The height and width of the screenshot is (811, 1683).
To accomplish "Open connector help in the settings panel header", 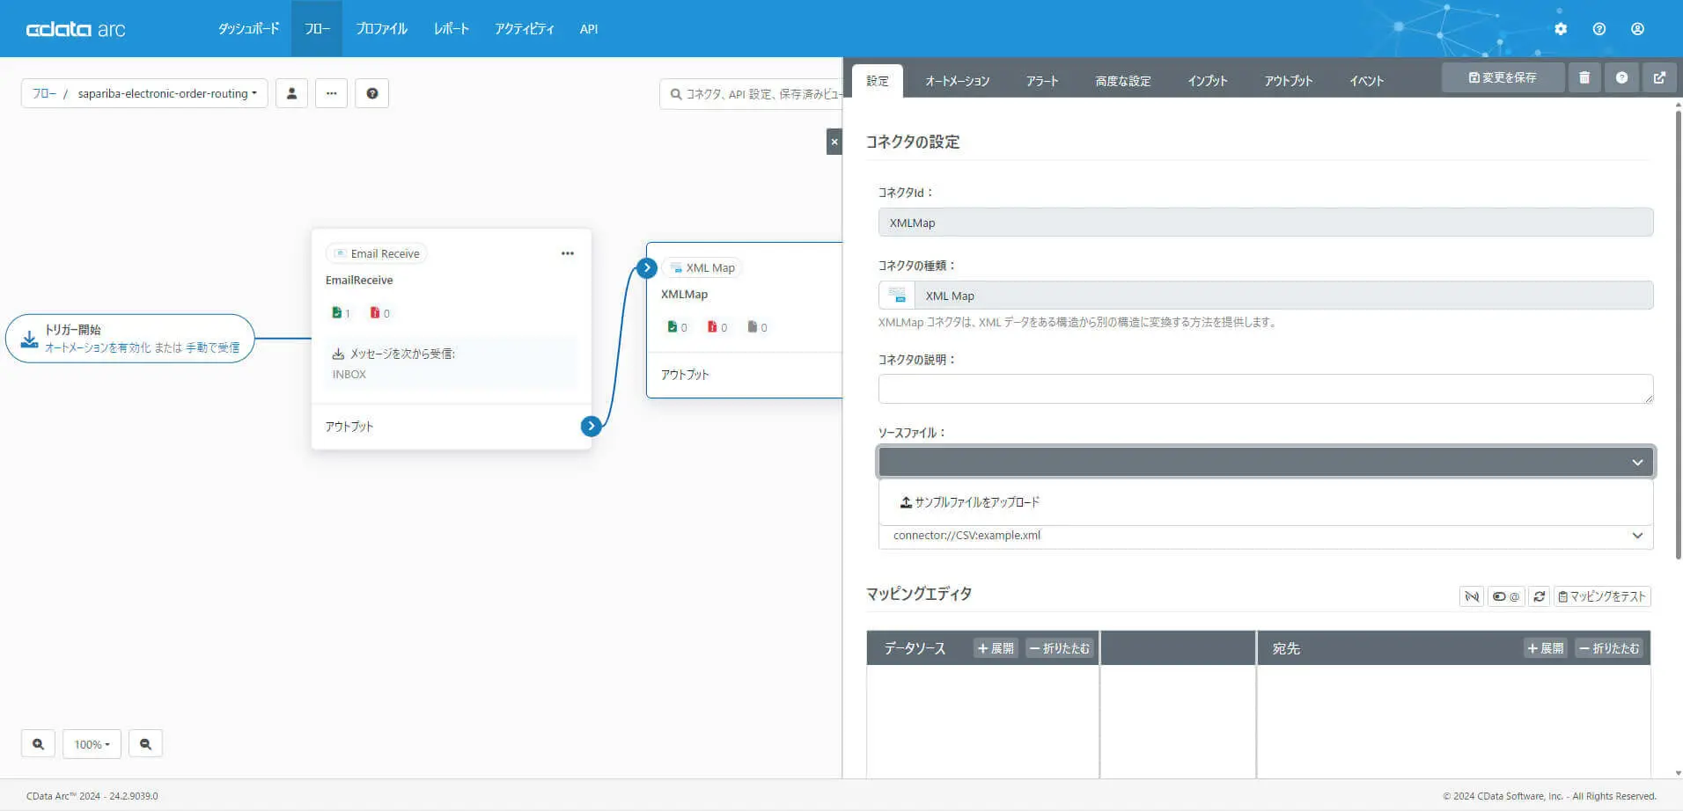I will point(1621,77).
